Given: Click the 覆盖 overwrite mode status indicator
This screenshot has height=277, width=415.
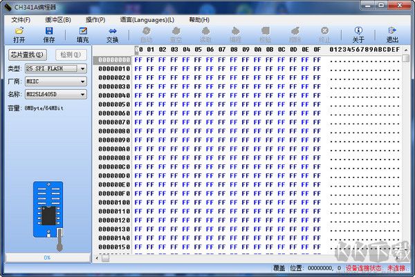Looking at the screenshot, I should pyautogui.click(x=279, y=268).
